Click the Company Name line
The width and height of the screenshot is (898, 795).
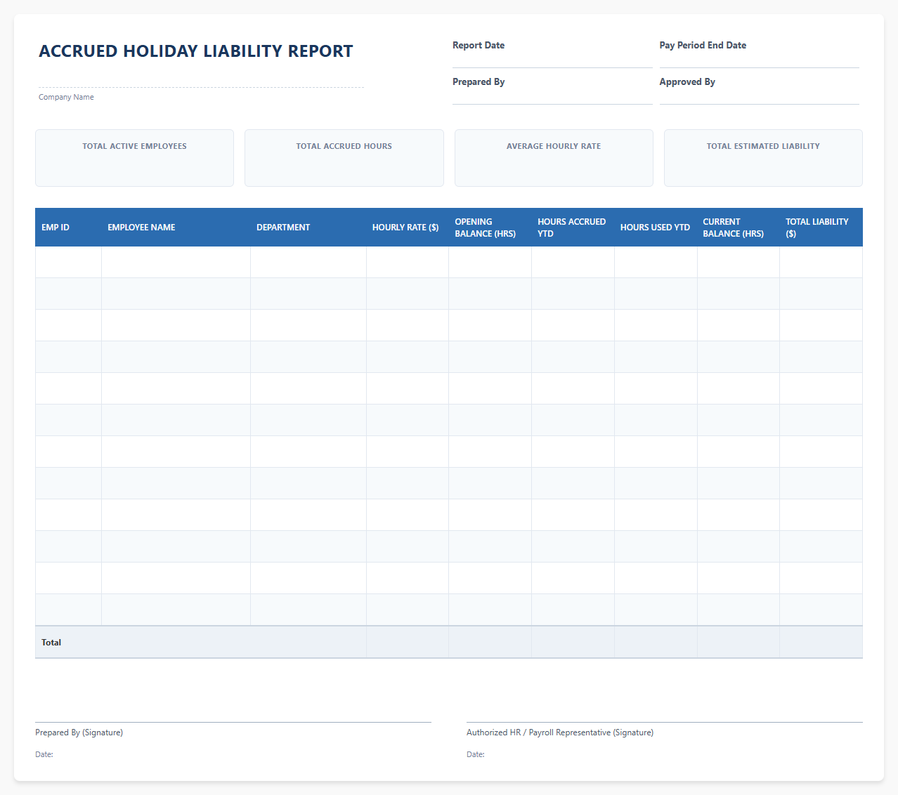pyautogui.click(x=201, y=79)
